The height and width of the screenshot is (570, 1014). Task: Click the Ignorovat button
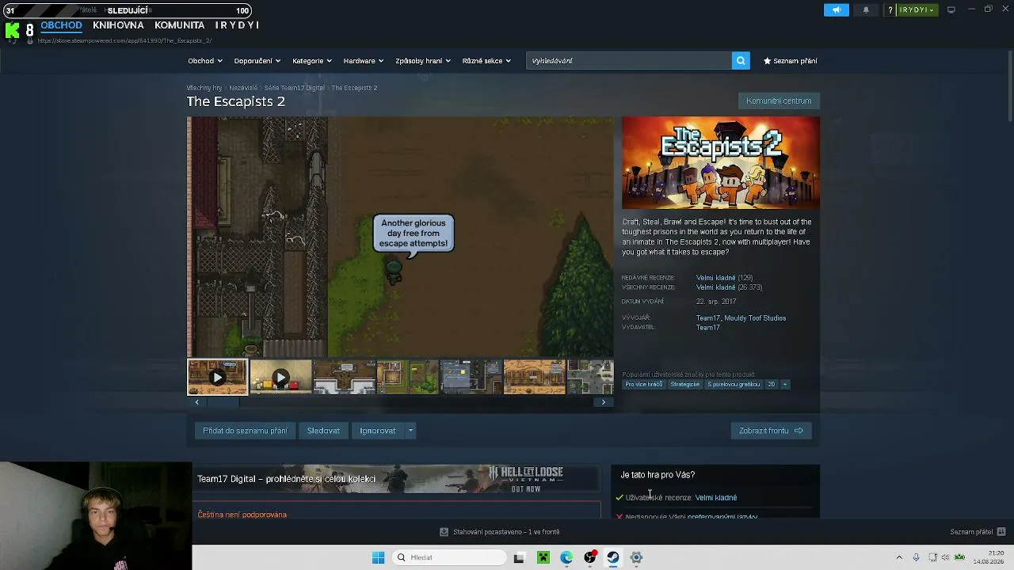[x=378, y=431]
